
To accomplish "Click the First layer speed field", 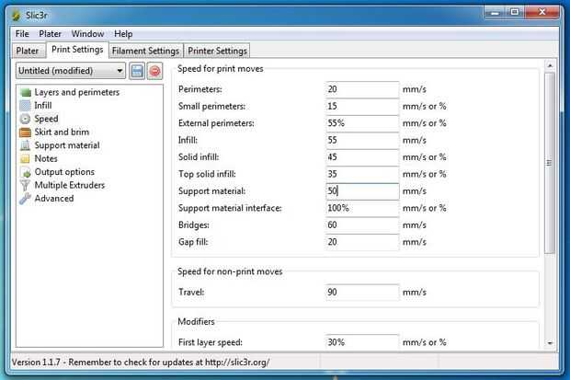I will [362, 342].
